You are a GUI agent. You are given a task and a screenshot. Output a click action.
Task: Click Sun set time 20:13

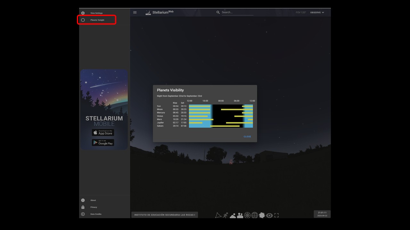(x=184, y=106)
